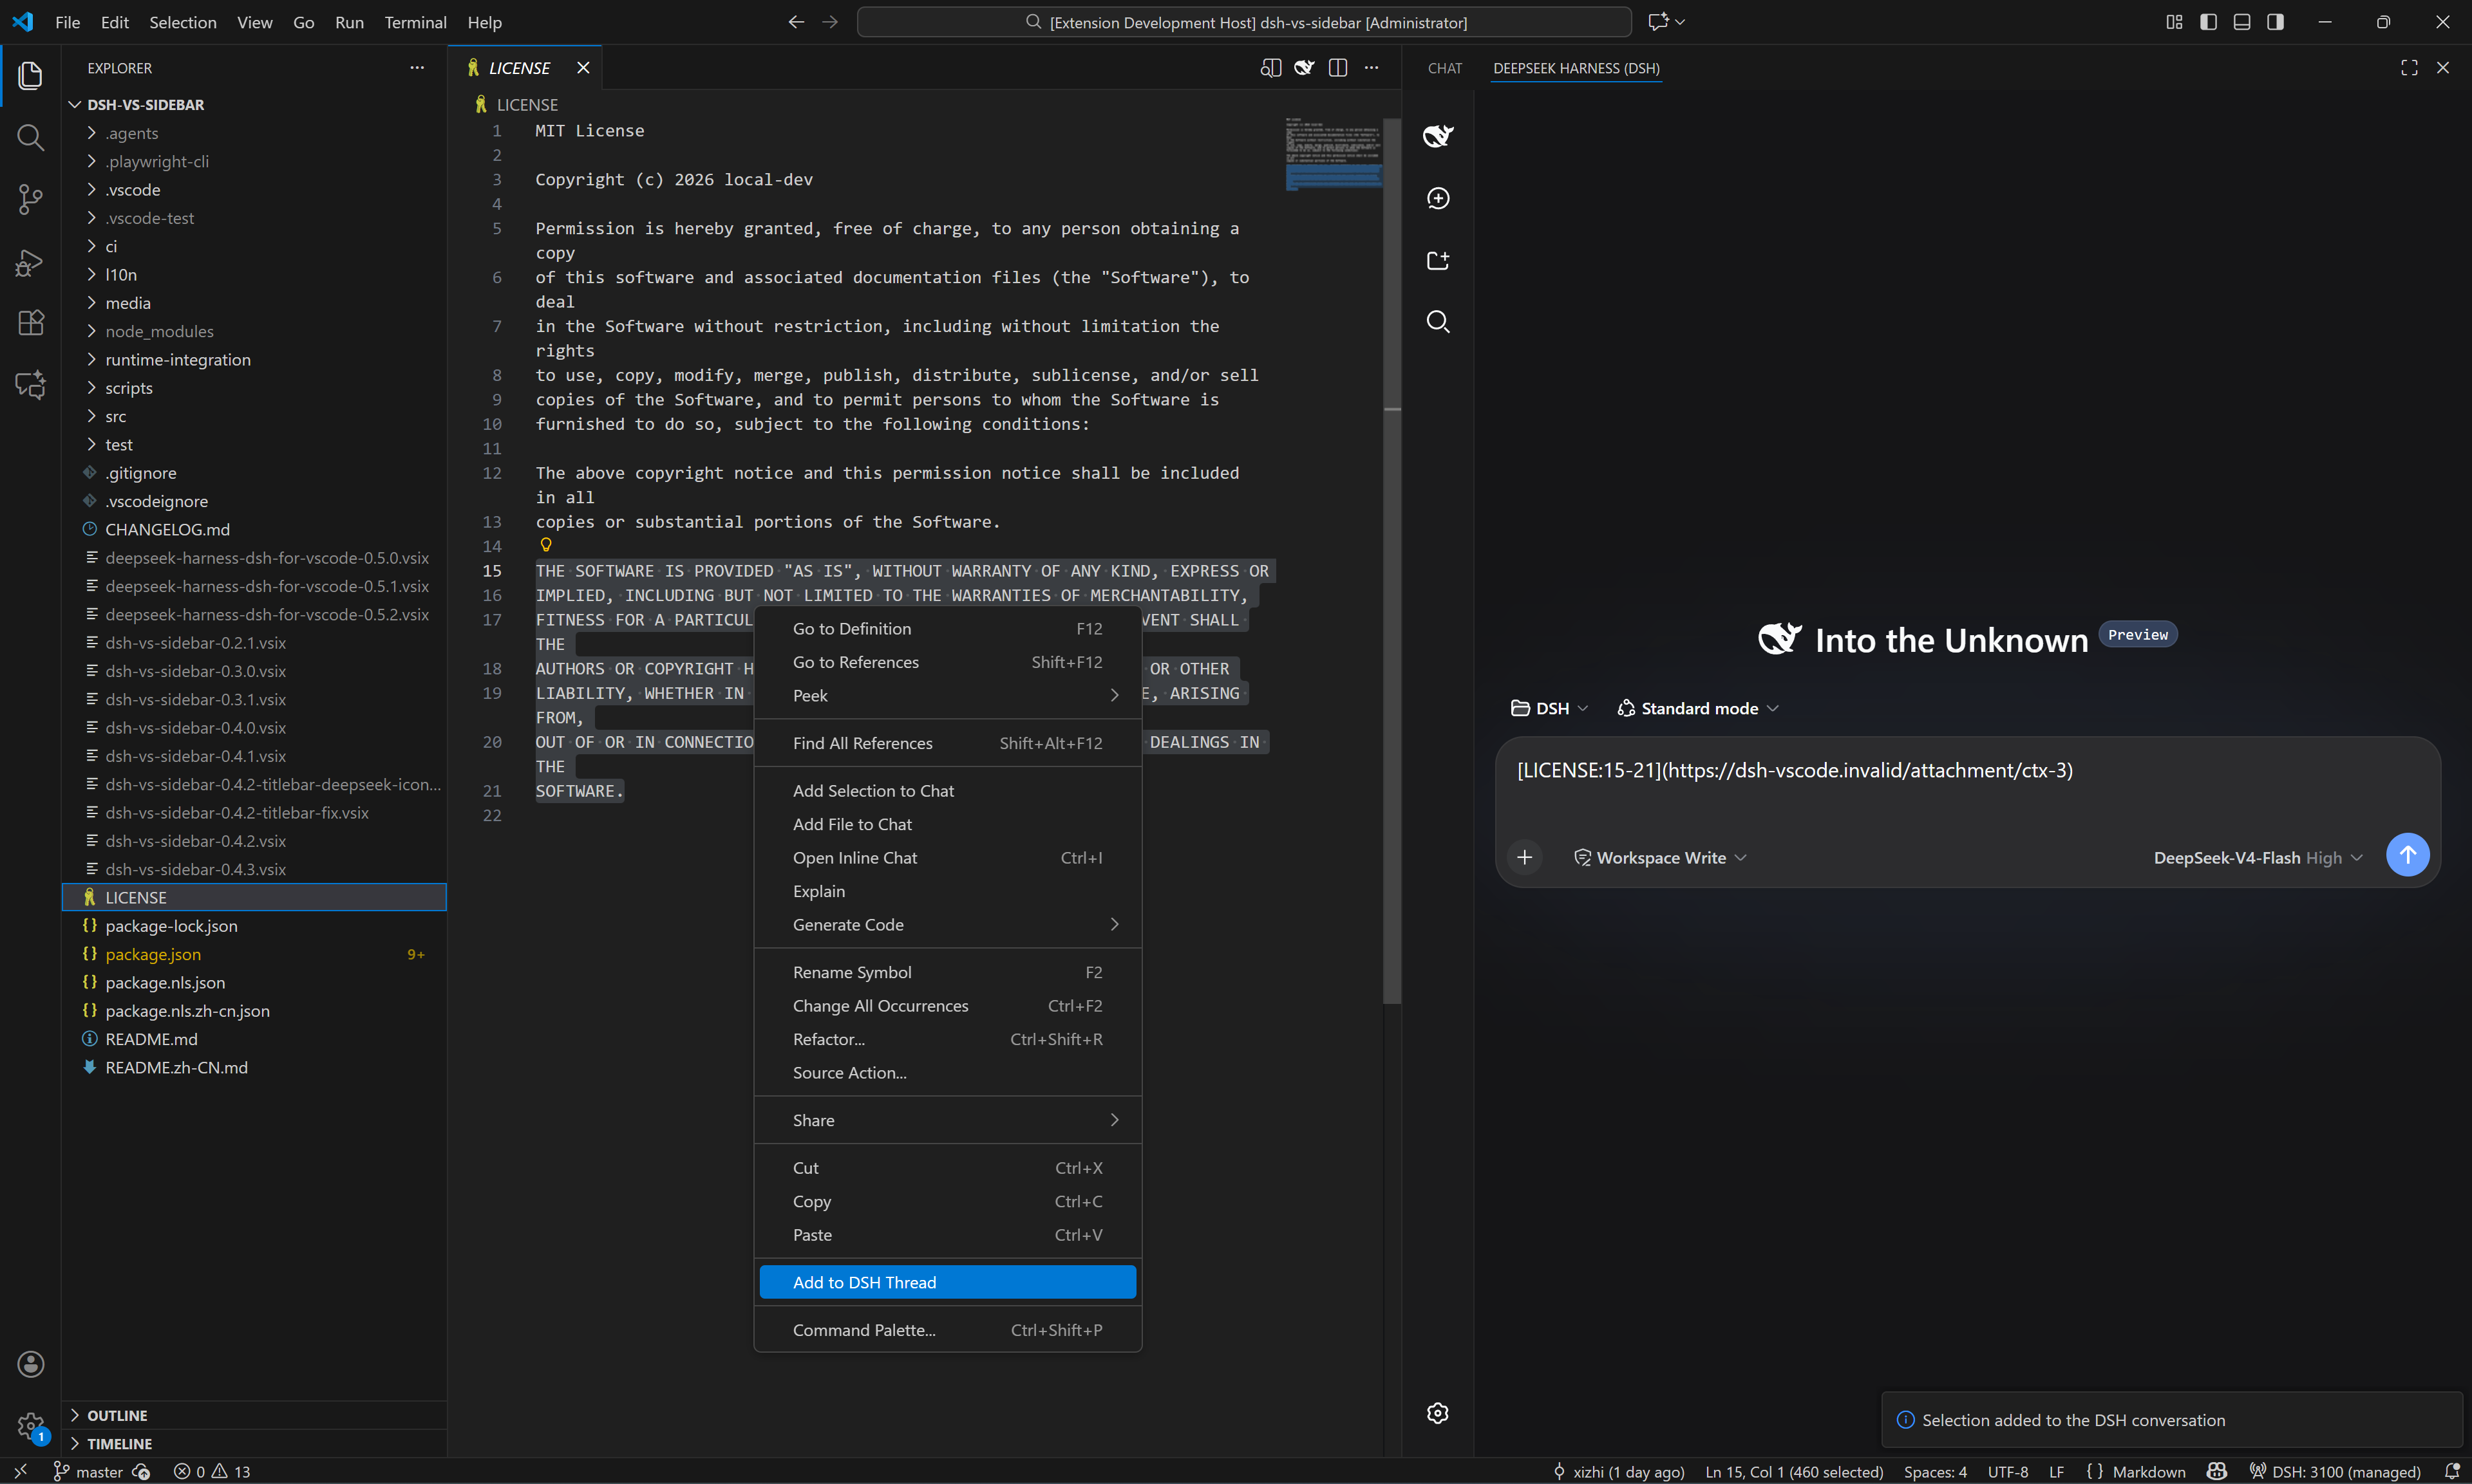Click the DSH whale icon in the sidebar
The image size is (2472, 1484).
(1438, 135)
